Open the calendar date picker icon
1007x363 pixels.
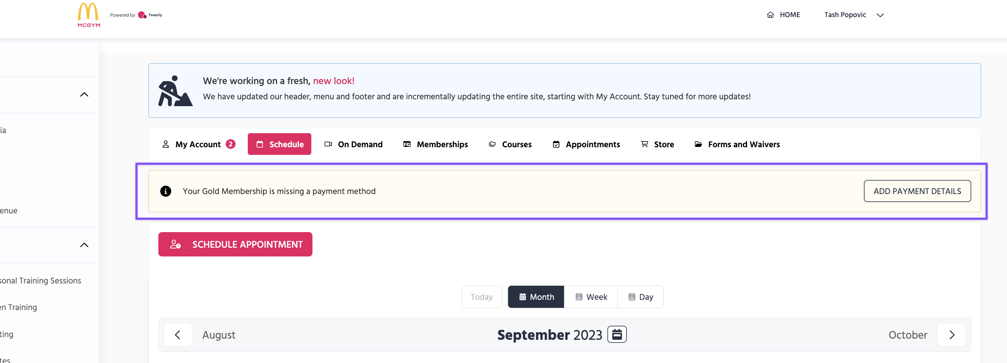coord(617,334)
